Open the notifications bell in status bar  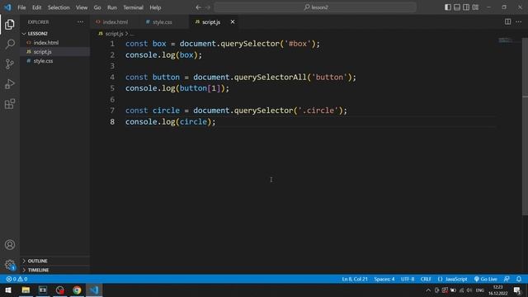(519, 279)
